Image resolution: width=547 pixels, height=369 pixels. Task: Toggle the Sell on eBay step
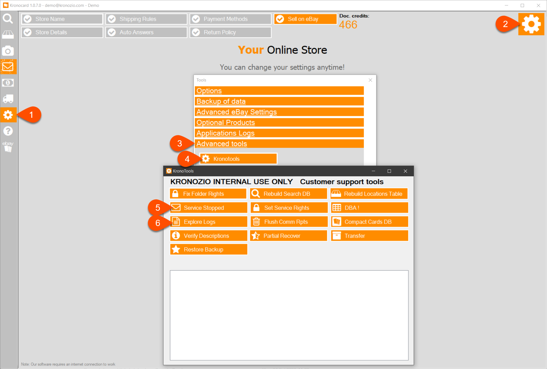(305, 19)
